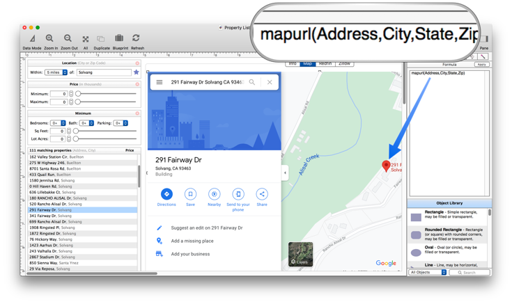Click the Zoom Out toolbar icon

tap(68, 38)
